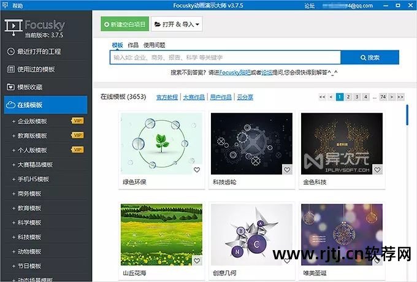Open the 大赛作品 link
The width and height of the screenshot is (417, 282).
point(194,97)
